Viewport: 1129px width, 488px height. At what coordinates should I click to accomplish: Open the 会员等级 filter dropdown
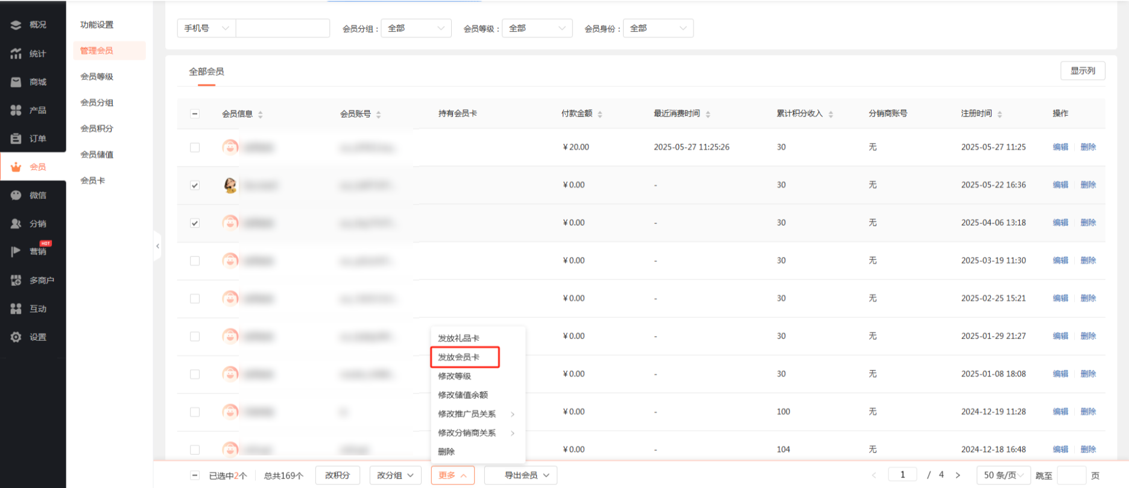pyautogui.click(x=537, y=28)
